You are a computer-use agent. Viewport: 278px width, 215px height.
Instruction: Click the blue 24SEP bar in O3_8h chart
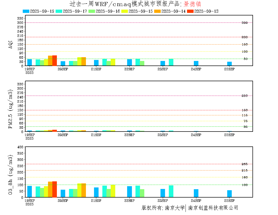coord(196,193)
